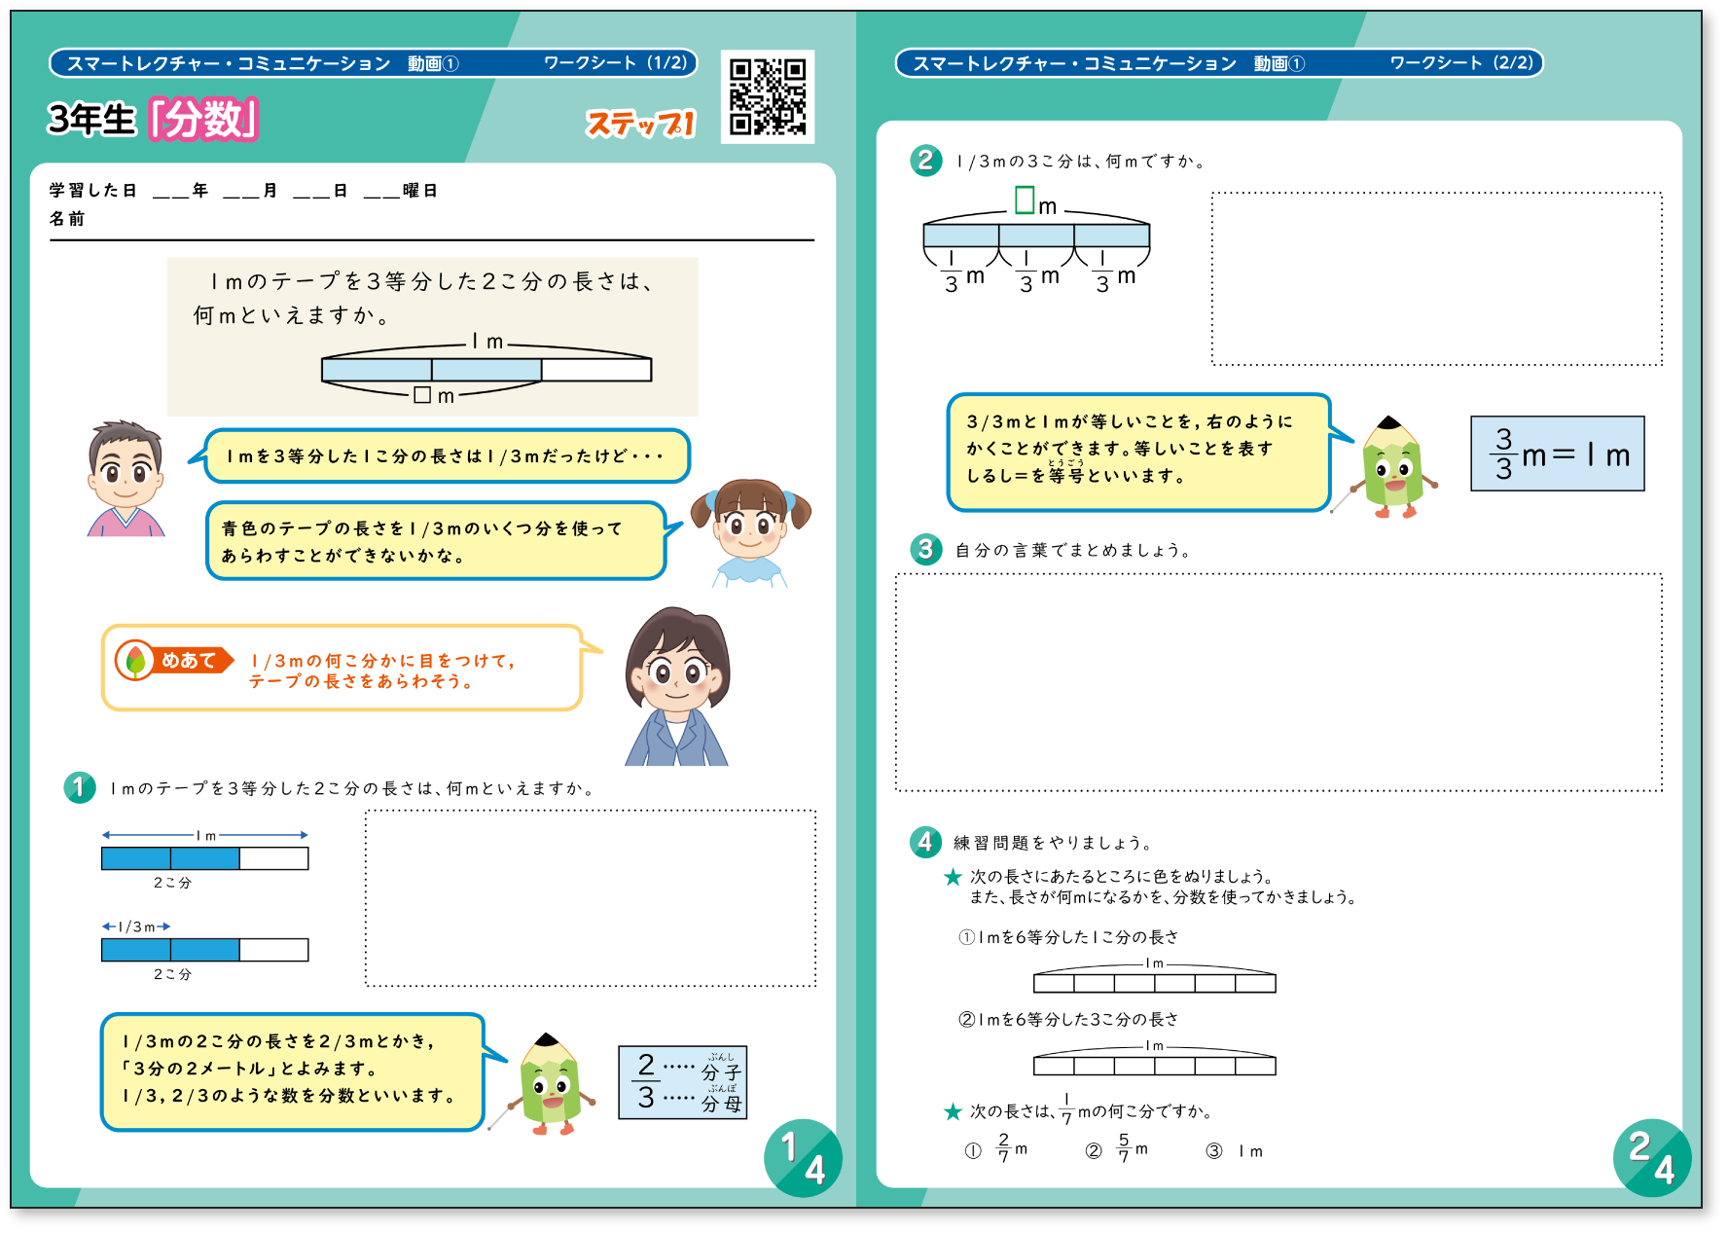Select the green circle number 2 marker
This screenshot has width=1728, height=1234.
click(x=925, y=161)
